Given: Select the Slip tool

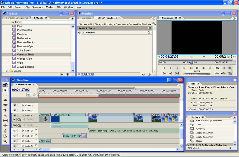Looking at the screenshot, I should coord(5,120).
